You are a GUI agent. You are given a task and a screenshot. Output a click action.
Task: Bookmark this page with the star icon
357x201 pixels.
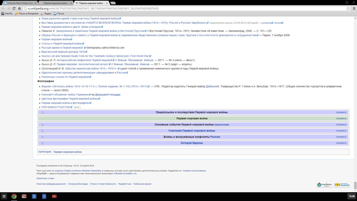348,9
